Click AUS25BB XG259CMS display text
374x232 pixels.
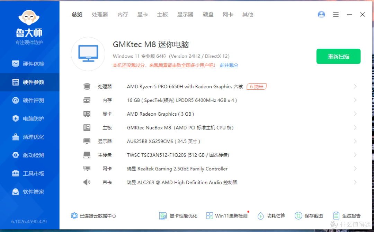pos(163,142)
